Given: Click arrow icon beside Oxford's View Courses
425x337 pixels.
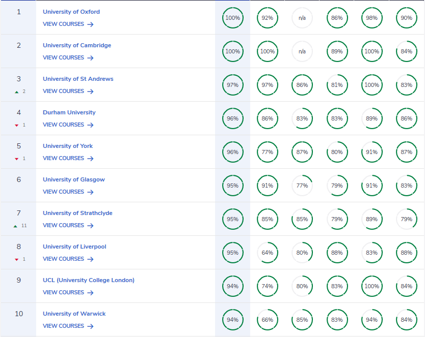Looking at the screenshot, I should (90, 24).
